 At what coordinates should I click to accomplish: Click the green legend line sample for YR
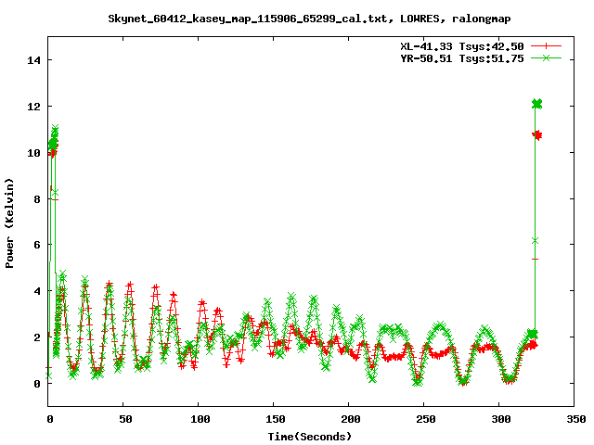pyautogui.click(x=546, y=58)
